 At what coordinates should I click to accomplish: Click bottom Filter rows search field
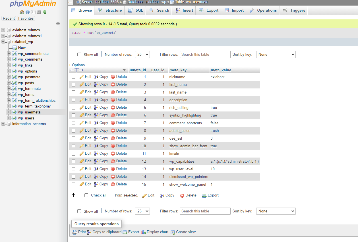point(205,211)
